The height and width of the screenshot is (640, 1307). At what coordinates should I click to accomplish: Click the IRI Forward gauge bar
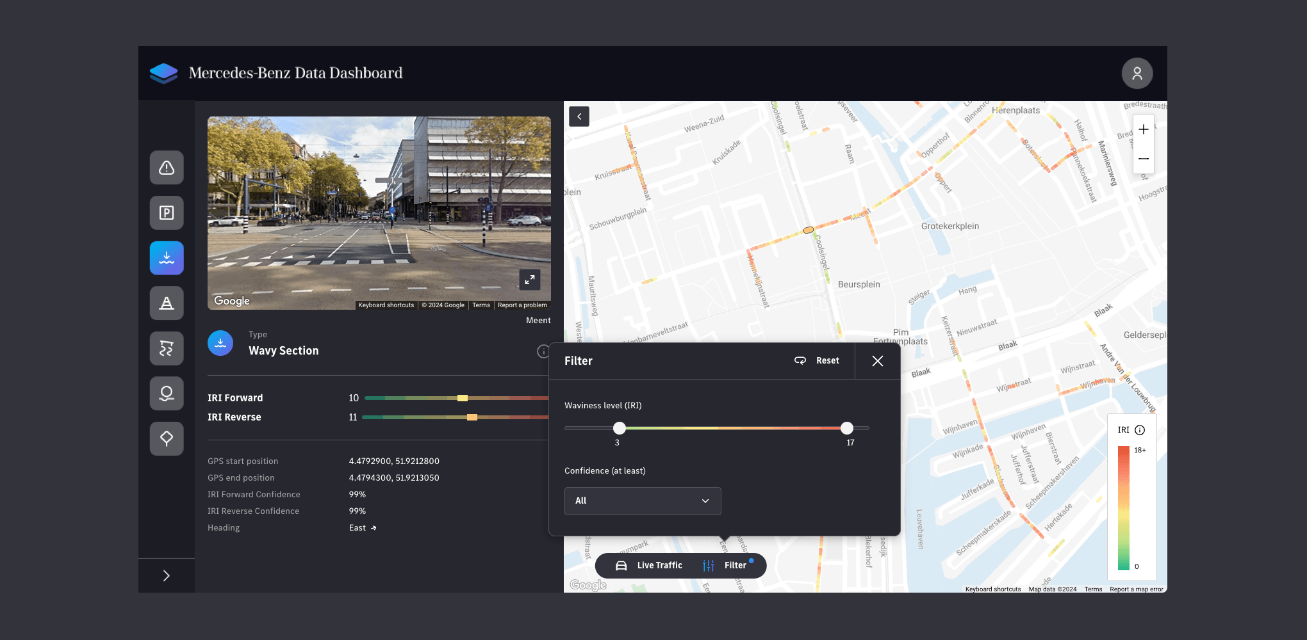(x=456, y=398)
